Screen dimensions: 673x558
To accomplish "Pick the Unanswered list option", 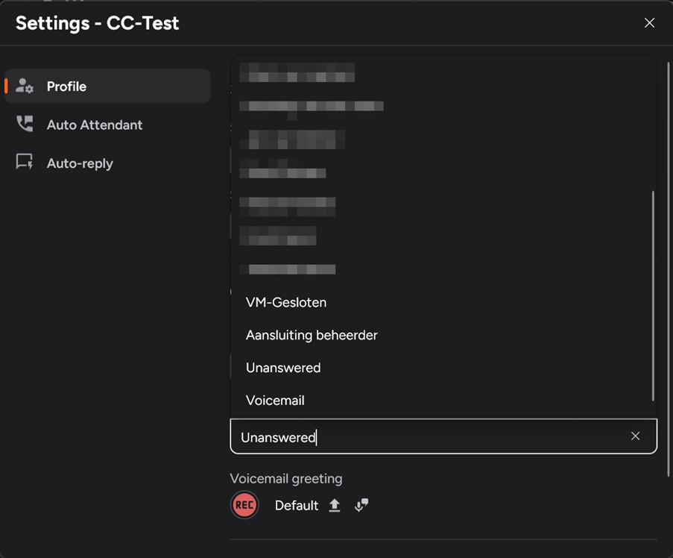I will (x=283, y=368).
